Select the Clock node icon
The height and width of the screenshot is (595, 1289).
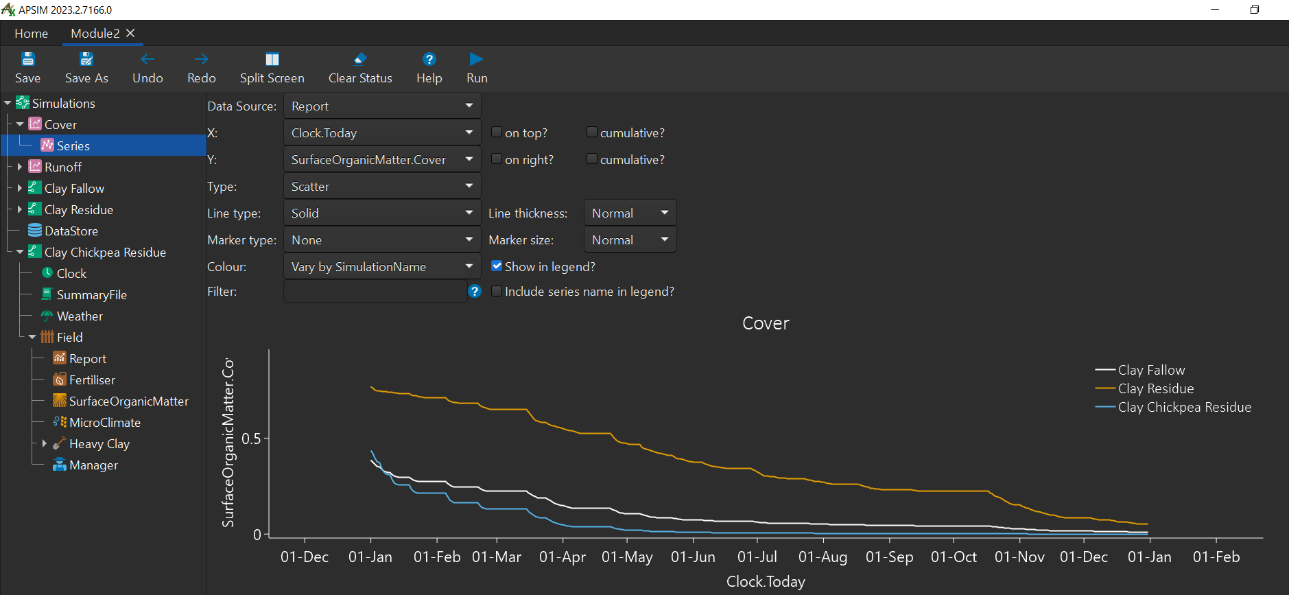click(x=47, y=273)
